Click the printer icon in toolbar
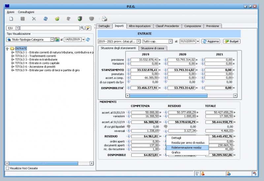Viewport: 264px width, 181px height. tap(104, 19)
